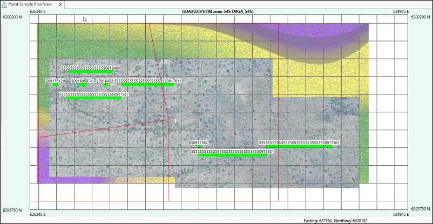This screenshot has width=433, height=224.
Task: Click the 634945 E label above the map
Action: coord(401,11)
